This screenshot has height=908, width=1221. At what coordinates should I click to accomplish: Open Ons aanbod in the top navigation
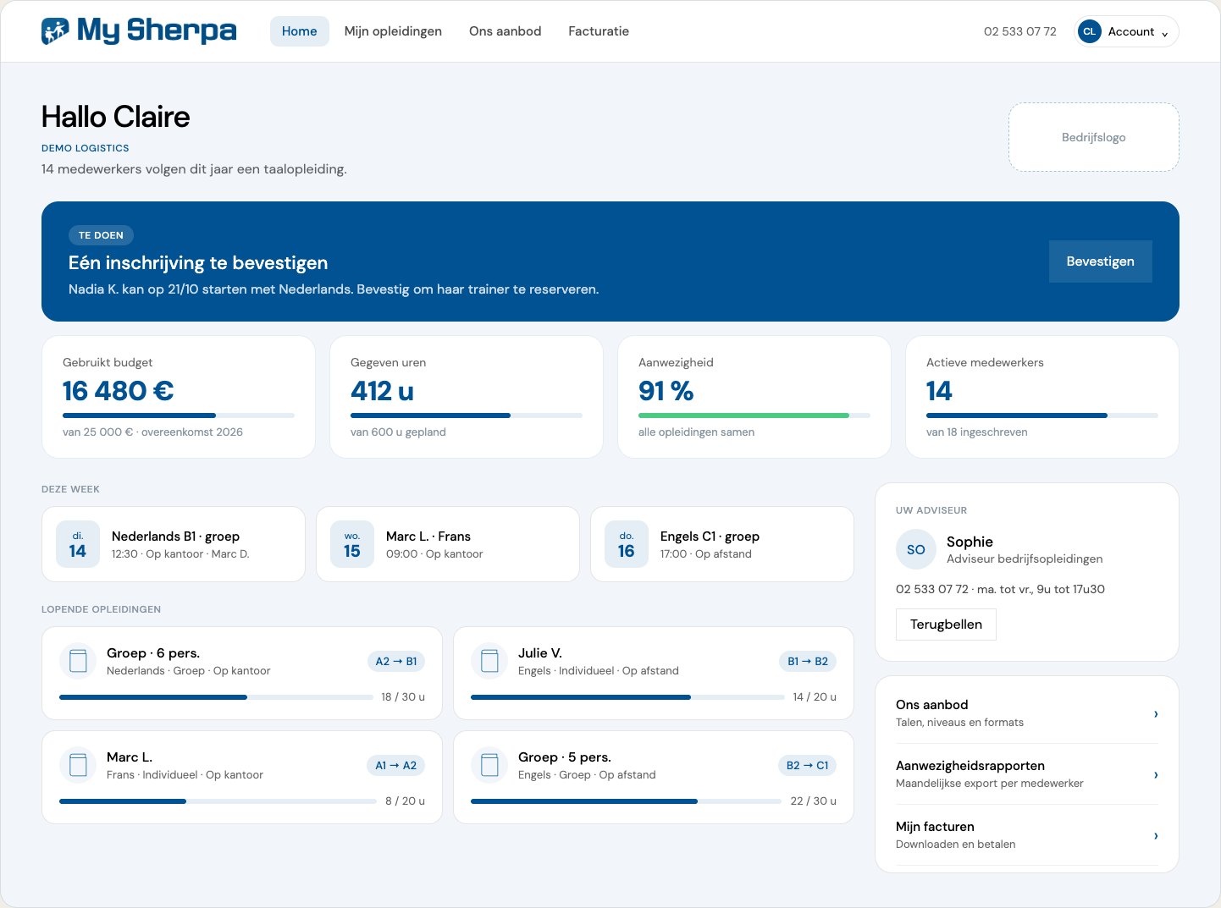coord(505,31)
